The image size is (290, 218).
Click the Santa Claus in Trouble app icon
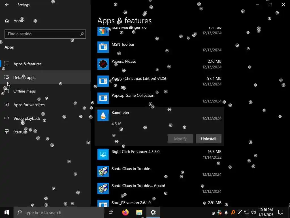click(103, 171)
